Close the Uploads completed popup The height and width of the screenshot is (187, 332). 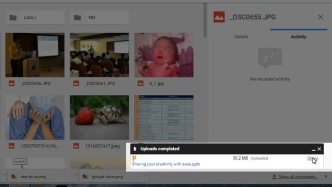(x=320, y=149)
